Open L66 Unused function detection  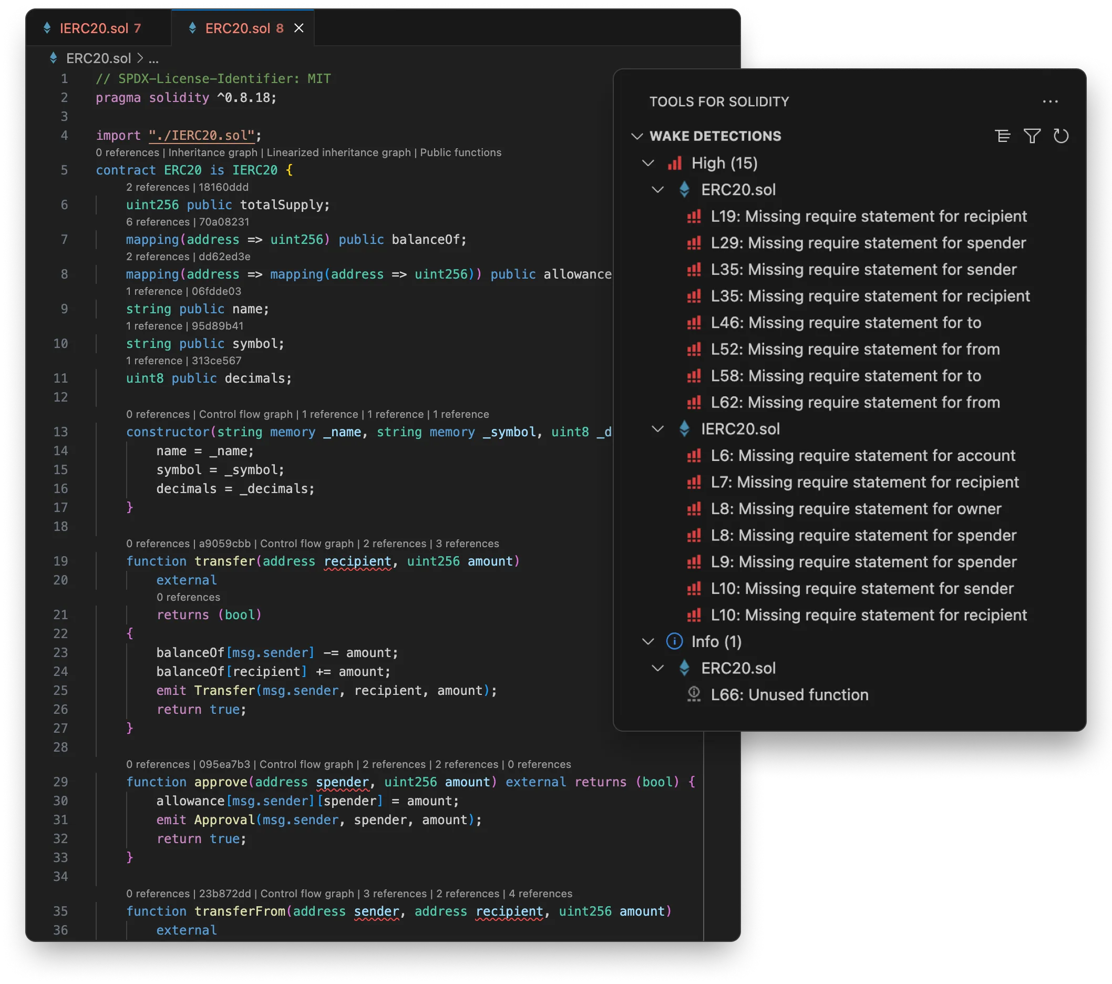[x=789, y=694]
